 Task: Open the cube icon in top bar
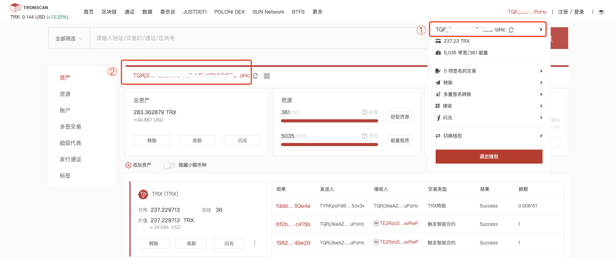(x=601, y=12)
